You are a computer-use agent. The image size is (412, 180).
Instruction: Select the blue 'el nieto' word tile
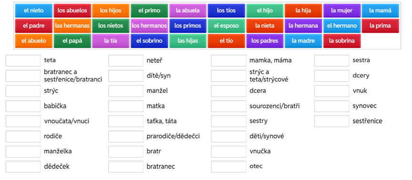click(x=34, y=11)
